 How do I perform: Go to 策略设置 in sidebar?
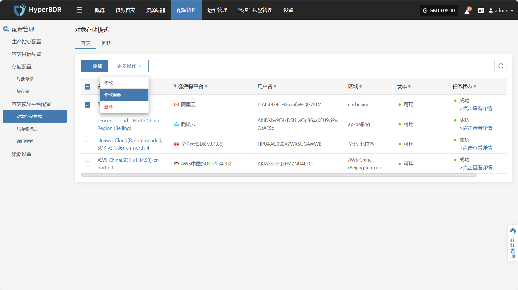point(22,154)
